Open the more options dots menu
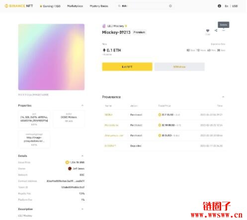 (x=224, y=30)
